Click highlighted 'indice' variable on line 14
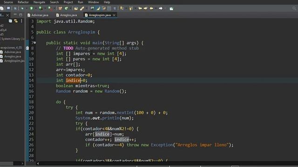This screenshot has width=298, height=167. tap(73, 80)
